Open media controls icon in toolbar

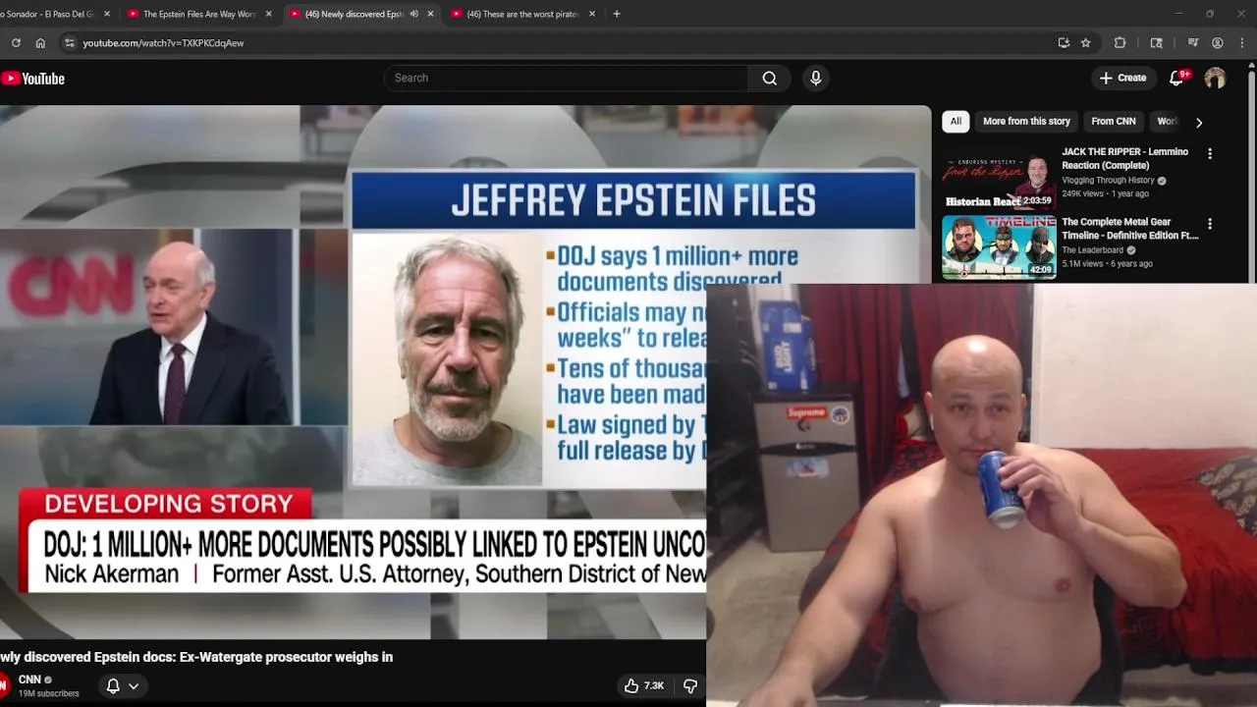(1192, 43)
